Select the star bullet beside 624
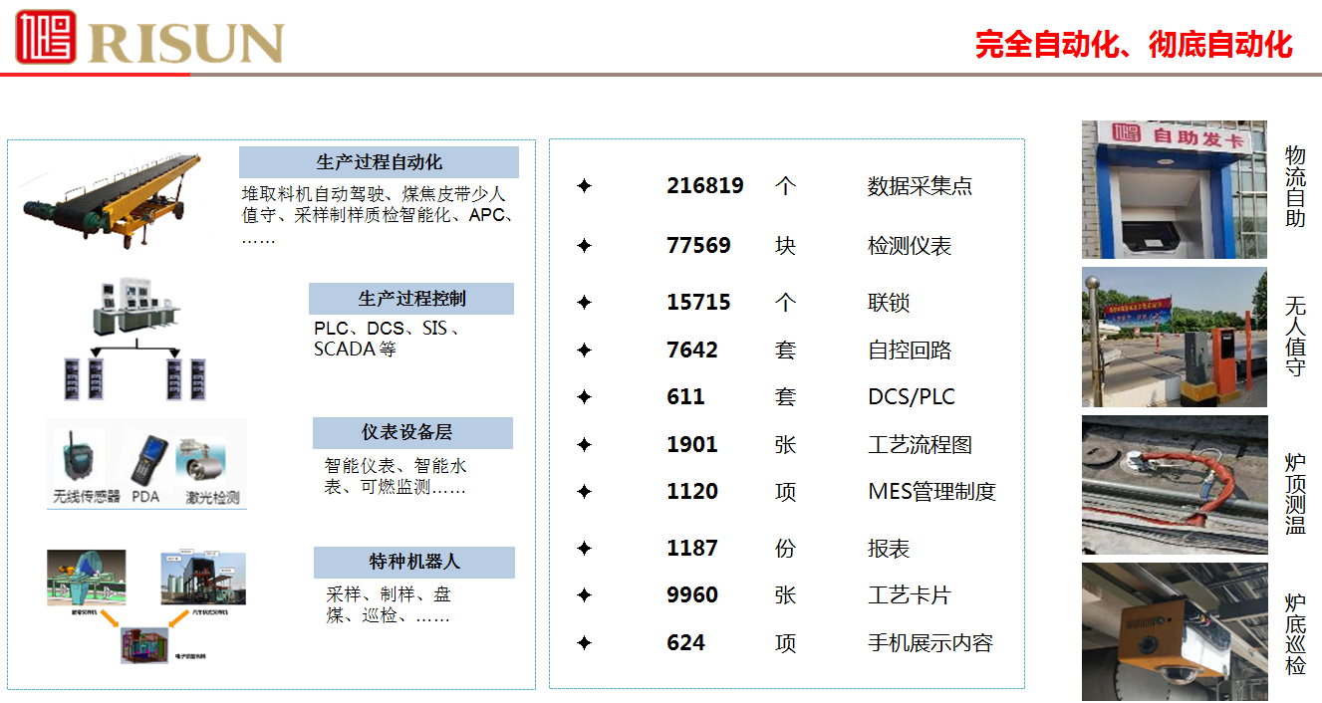1322x703 pixels. [x=585, y=643]
